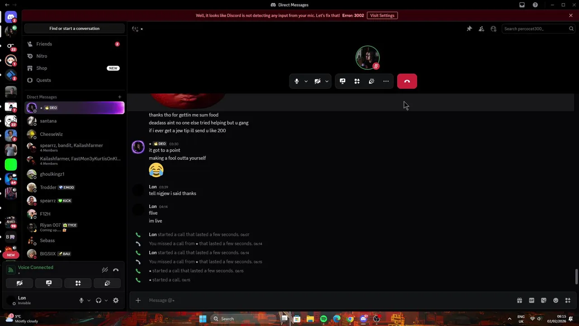The height and width of the screenshot is (326, 579).
Task: Open the Inbox icon
Action: 522,5
